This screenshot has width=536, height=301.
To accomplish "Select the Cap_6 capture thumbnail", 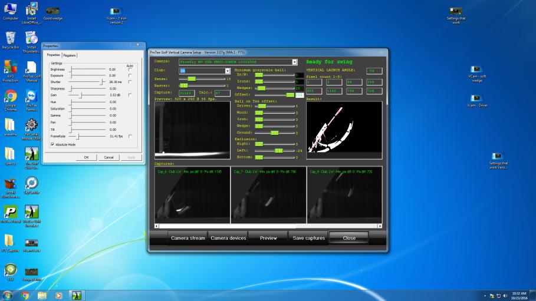I will point(192,195).
